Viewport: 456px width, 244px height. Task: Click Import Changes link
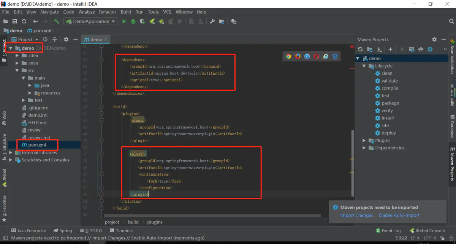[x=356, y=215]
